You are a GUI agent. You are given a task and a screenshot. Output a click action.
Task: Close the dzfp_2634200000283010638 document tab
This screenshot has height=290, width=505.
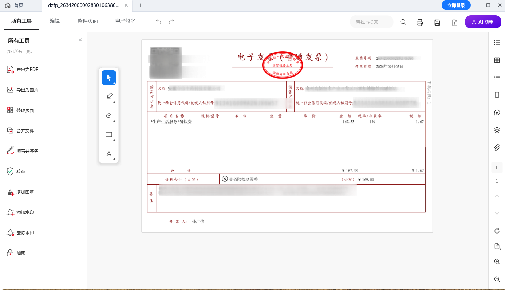pyautogui.click(x=126, y=5)
